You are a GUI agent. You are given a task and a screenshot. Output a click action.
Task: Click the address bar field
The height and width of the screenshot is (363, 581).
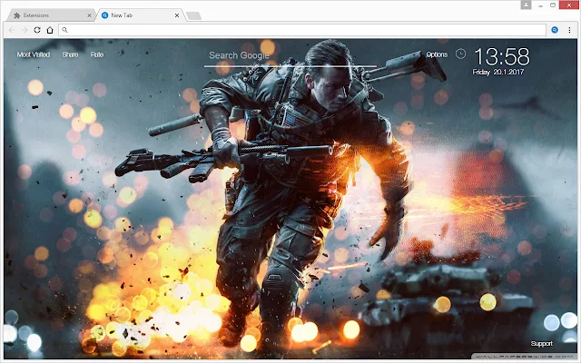[x=302, y=30]
